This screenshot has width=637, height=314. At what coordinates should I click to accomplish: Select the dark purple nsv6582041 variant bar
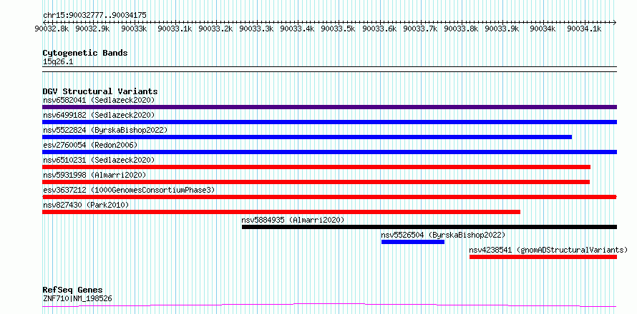pyautogui.click(x=329, y=107)
